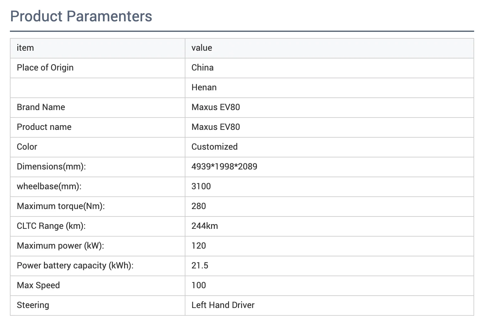
Task: Click the battery capacity value 21.5
Action: tap(200, 266)
